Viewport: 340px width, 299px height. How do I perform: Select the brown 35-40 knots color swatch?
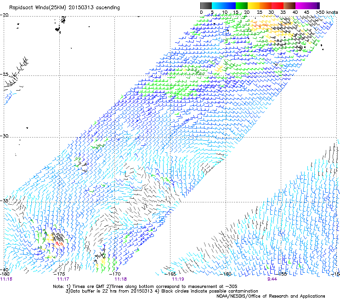pyautogui.click(x=289, y=6)
